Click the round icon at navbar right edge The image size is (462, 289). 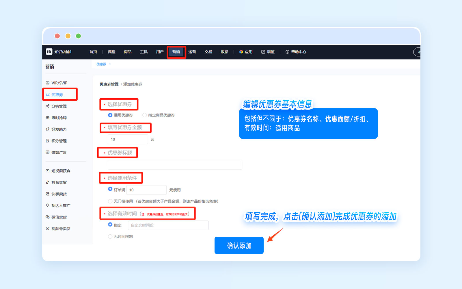click(417, 52)
